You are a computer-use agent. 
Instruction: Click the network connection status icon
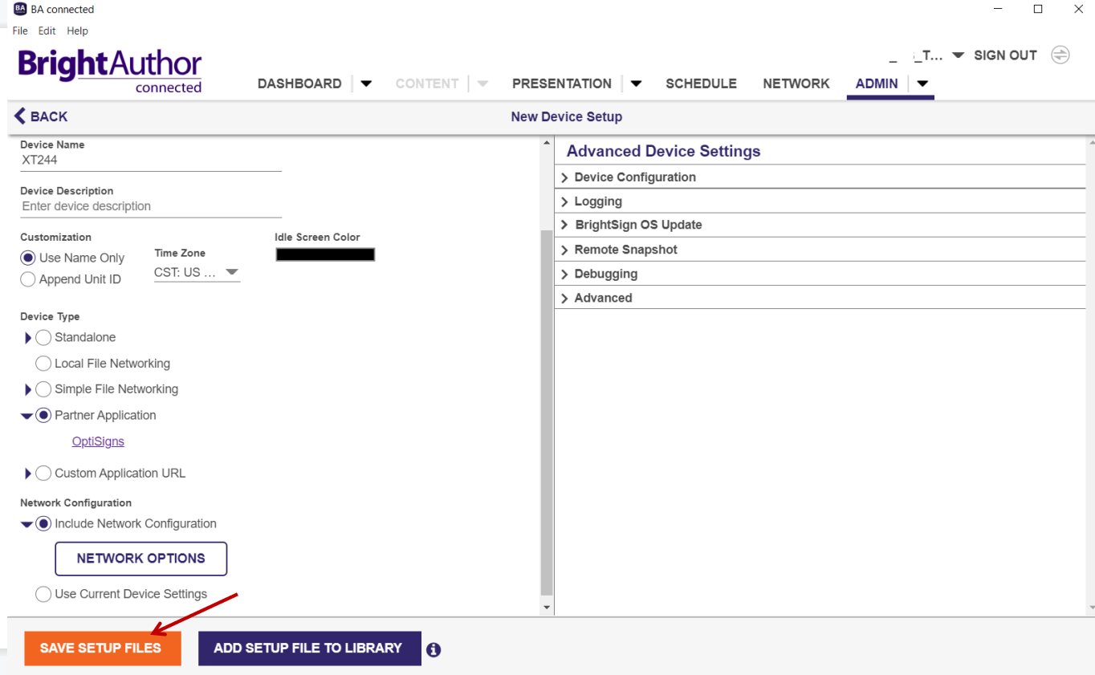[x=1060, y=55]
